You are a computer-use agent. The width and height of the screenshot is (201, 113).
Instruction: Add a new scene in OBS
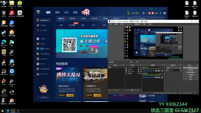click(x=109, y=90)
